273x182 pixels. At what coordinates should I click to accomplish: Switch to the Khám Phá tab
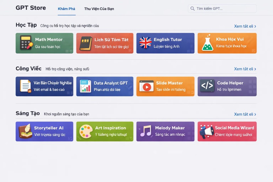coord(67,9)
